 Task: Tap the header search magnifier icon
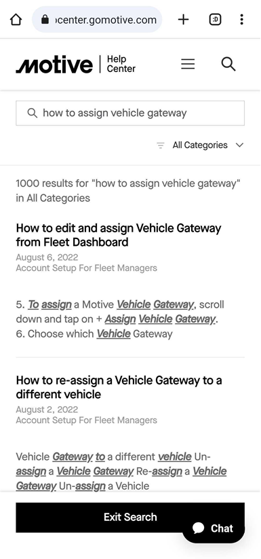pyautogui.click(x=228, y=64)
